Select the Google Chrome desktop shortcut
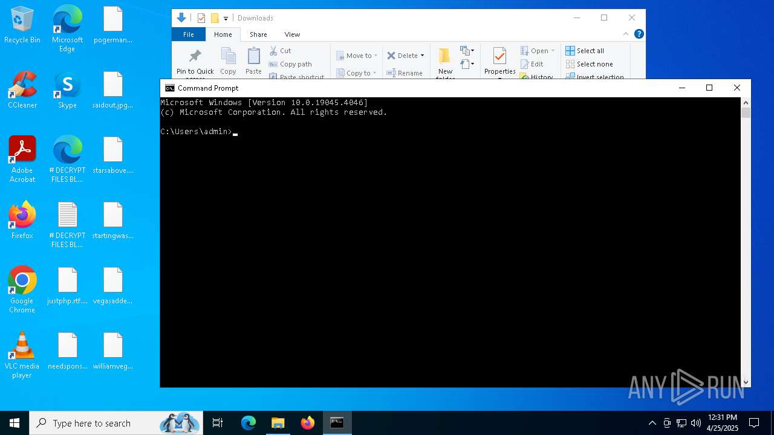The width and height of the screenshot is (774, 435). click(x=22, y=290)
